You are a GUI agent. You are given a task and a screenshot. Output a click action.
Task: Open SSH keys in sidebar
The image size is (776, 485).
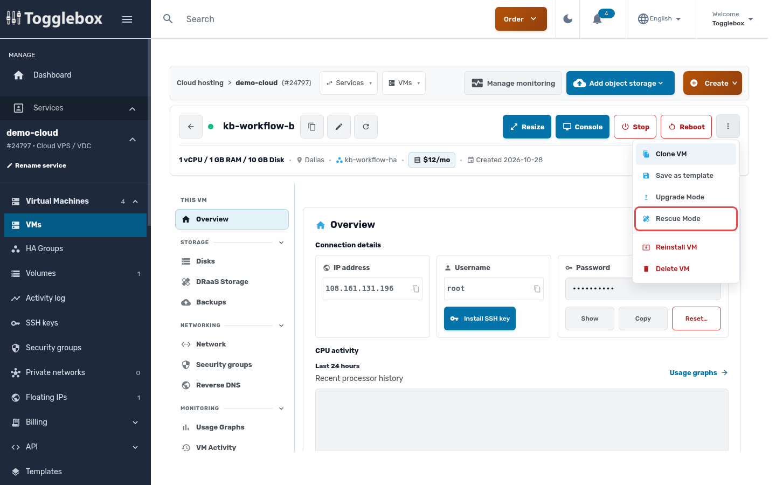point(75,323)
